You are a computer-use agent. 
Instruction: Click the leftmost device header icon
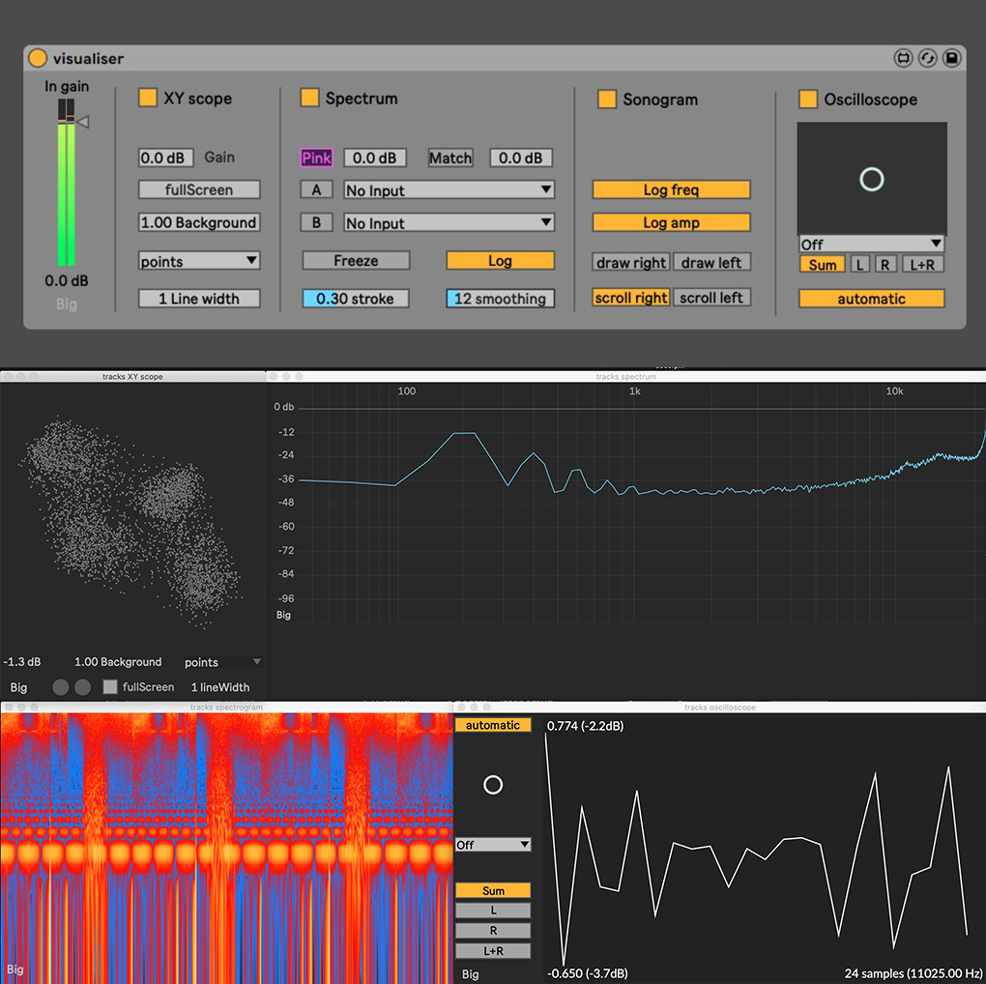click(904, 59)
